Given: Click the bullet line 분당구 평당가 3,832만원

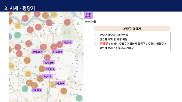Looking at the screenshot, I should coord(114,35).
